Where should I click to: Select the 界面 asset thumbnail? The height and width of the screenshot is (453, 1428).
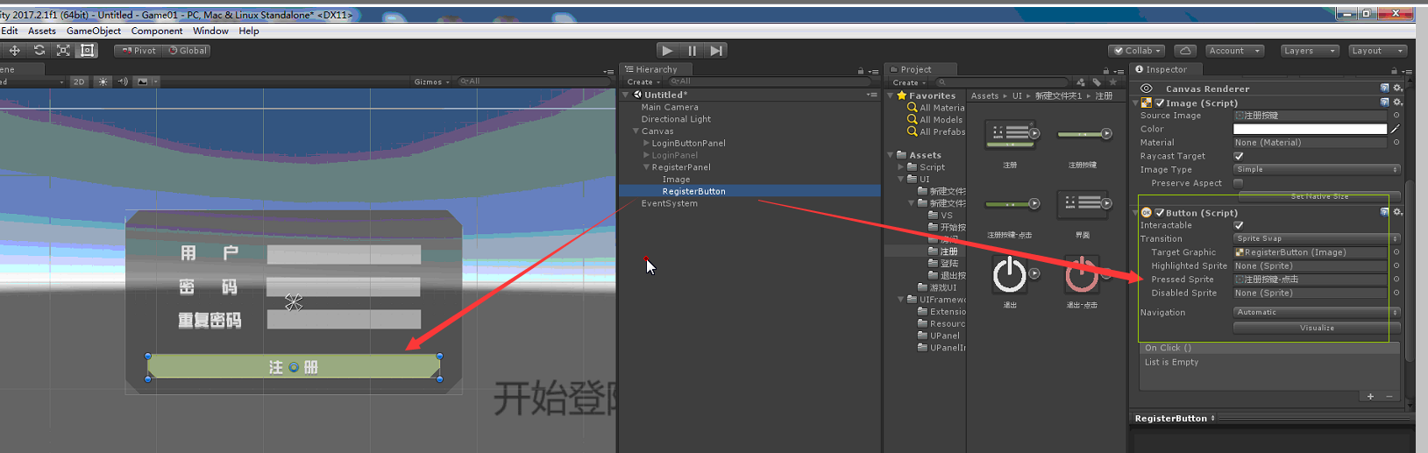point(1083,204)
